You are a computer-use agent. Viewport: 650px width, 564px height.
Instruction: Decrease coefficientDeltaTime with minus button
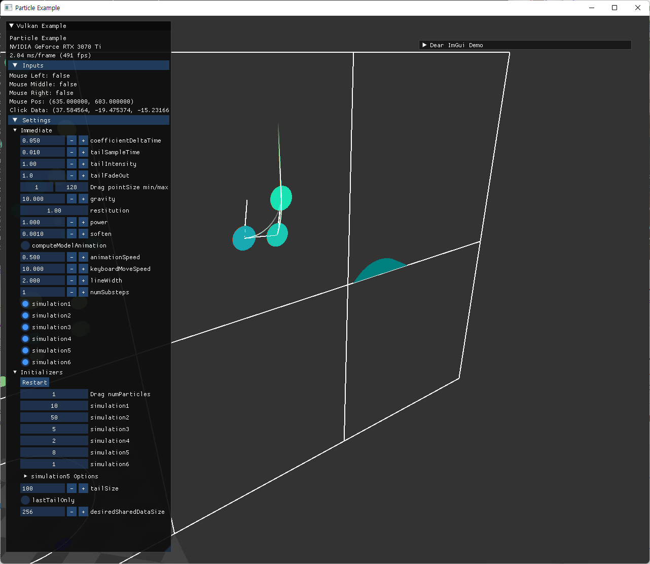(x=71, y=140)
